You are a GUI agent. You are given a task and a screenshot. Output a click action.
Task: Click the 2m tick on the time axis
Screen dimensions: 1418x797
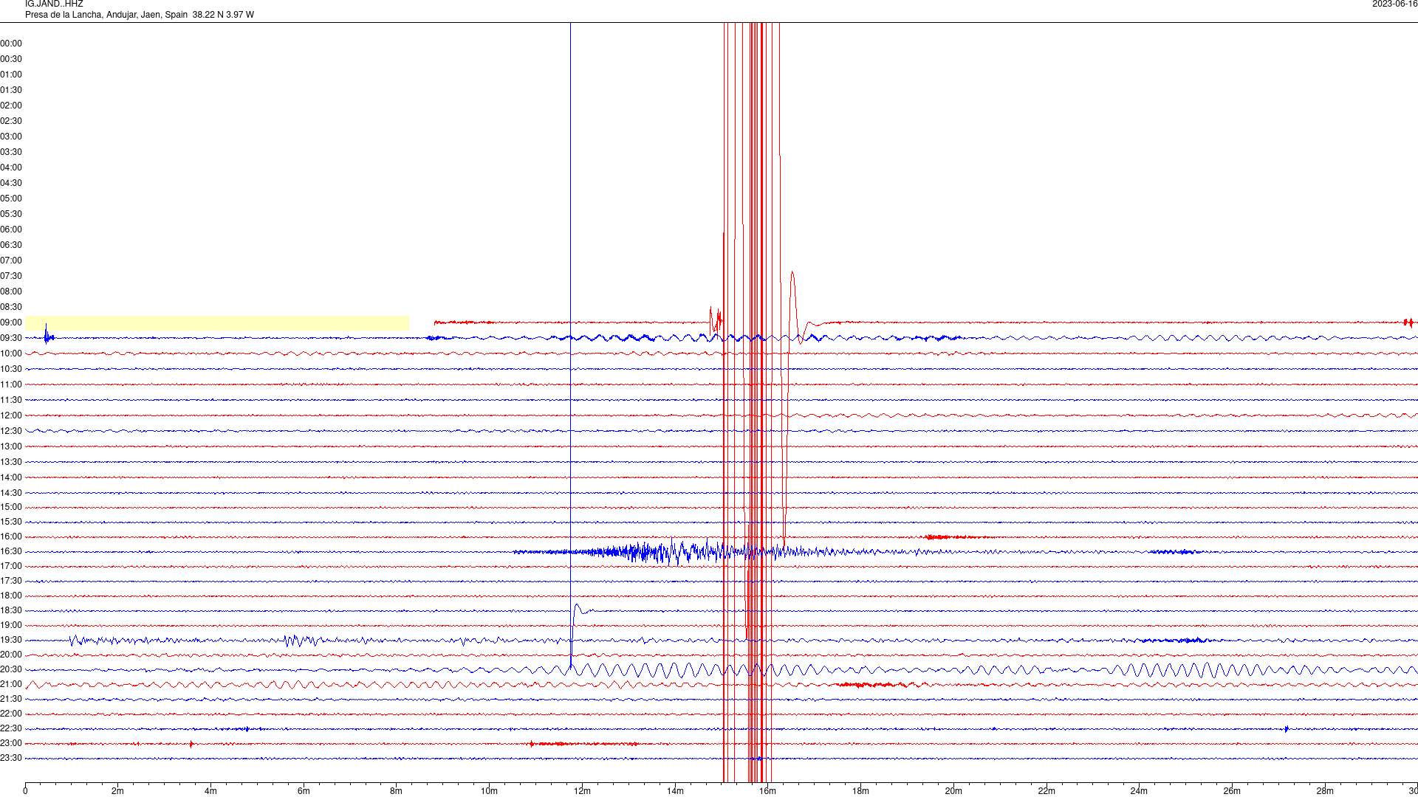coord(118,791)
